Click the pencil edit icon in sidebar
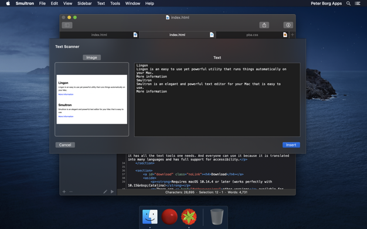The width and height of the screenshot is (367, 229). [106, 192]
